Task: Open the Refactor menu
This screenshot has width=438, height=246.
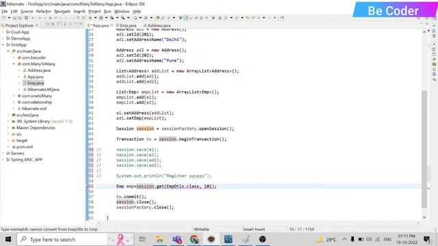Action: pyautogui.click(x=43, y=11)
